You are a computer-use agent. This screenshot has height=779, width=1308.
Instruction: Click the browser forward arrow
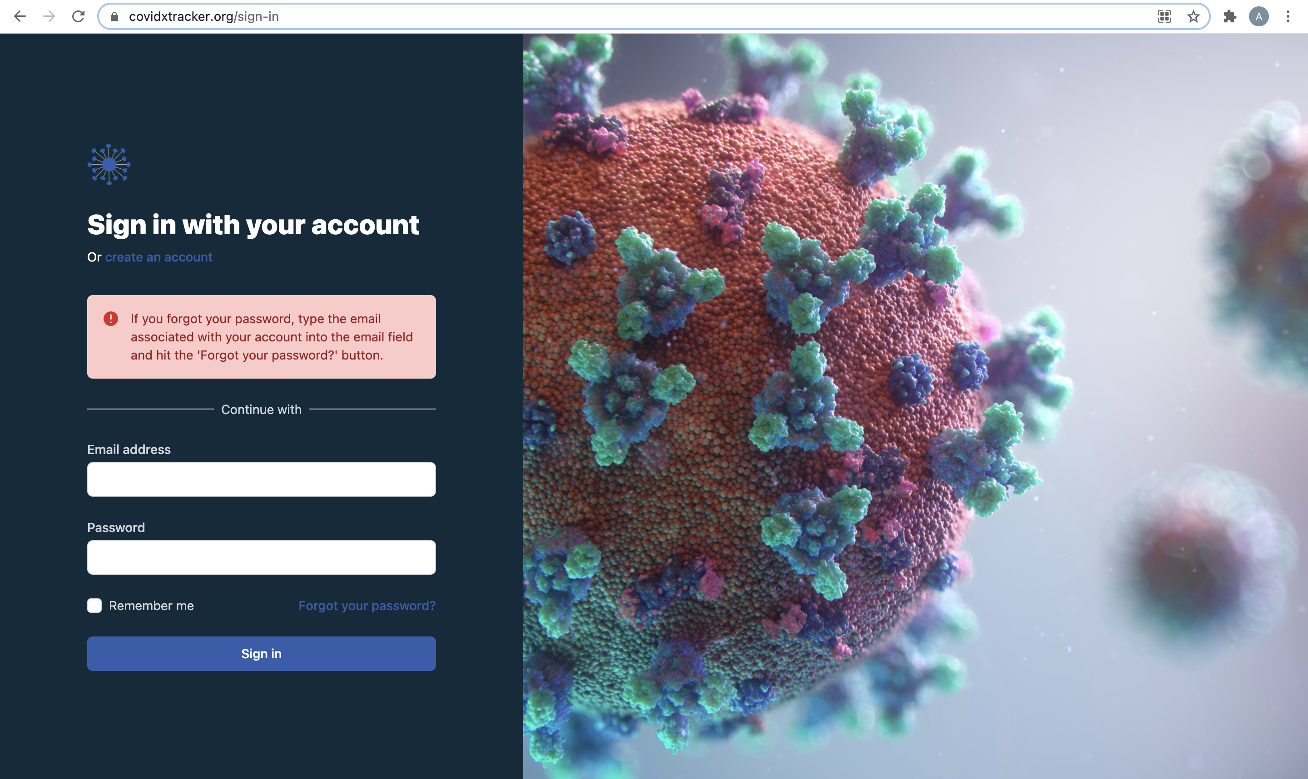tap(49, 16)
